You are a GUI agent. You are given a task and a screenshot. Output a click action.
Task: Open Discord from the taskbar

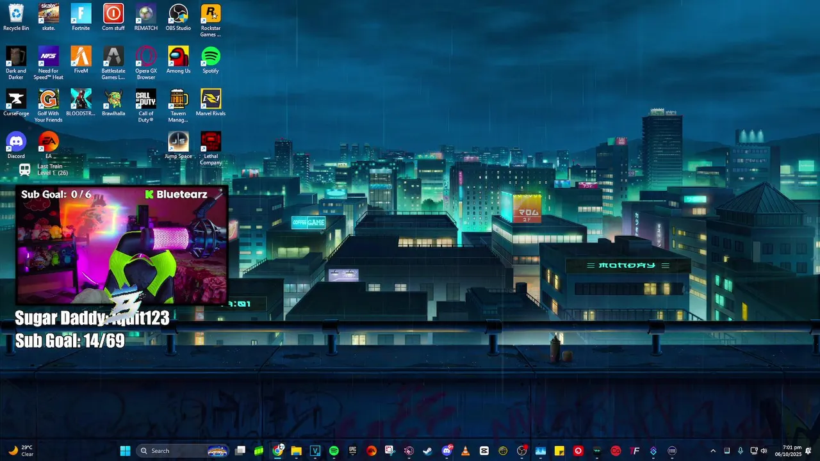click(447, 451)
